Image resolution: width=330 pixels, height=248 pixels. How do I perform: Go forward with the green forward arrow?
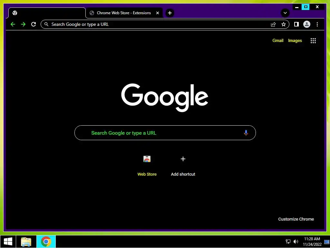pos(23,24)
